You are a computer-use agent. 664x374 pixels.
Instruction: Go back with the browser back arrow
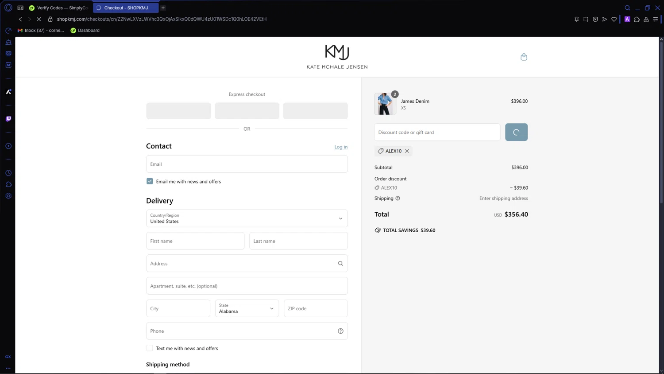20,19
